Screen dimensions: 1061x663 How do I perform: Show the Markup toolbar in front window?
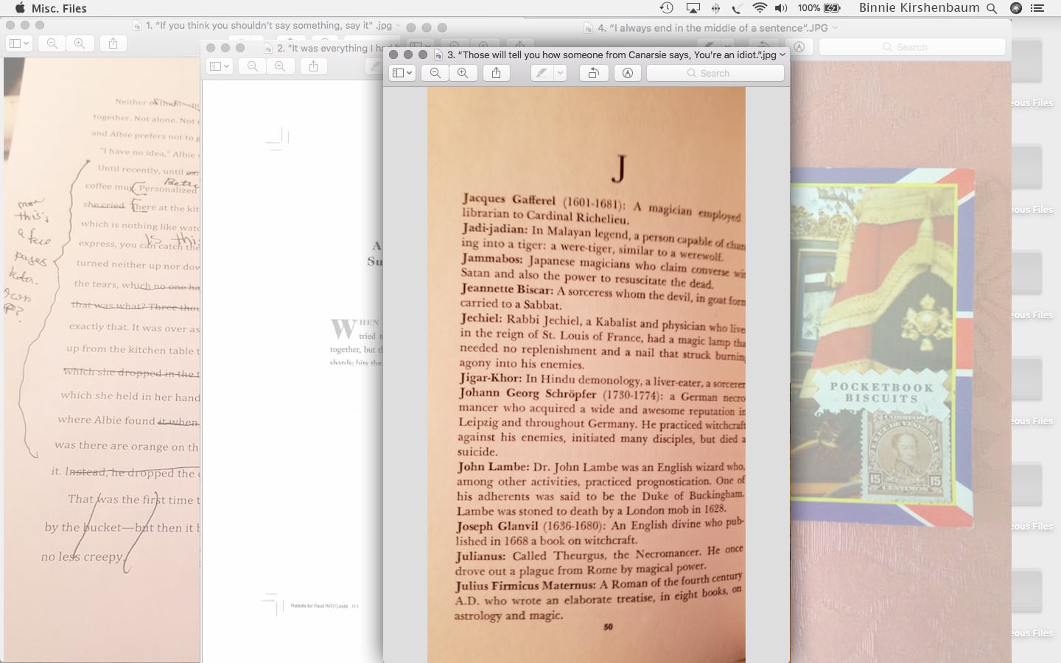pyautogui.click(x=628, y=73)
